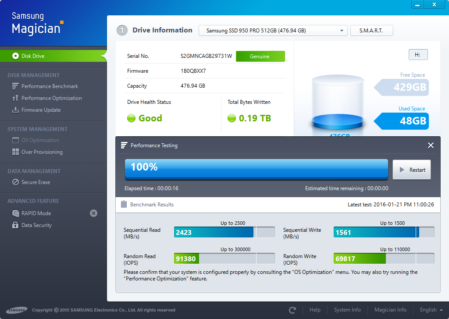Open the S.M.A.R.T. details button
This screenshot has width=449, height=319.
(x=371, y=31)
